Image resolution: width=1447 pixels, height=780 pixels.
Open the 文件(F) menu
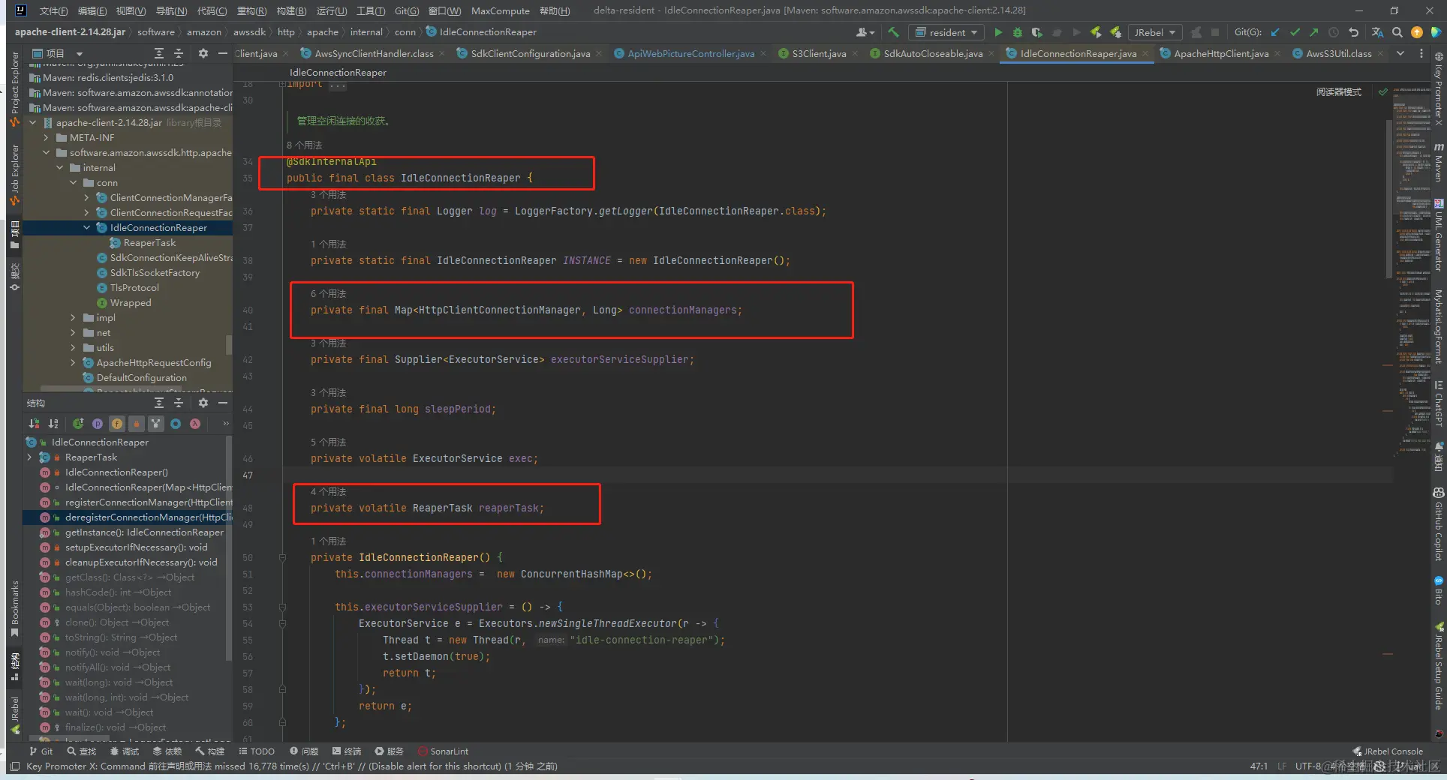point(53,10)
